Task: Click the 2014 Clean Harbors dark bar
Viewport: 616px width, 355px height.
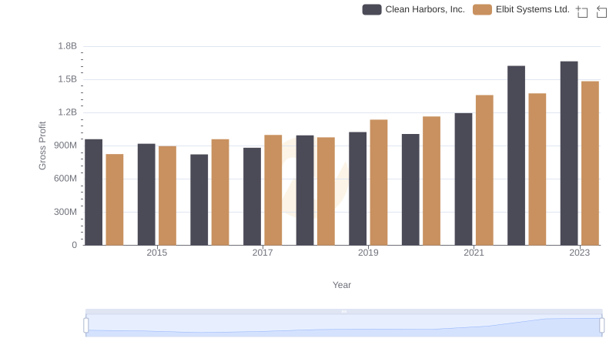Action: (93, 192)
